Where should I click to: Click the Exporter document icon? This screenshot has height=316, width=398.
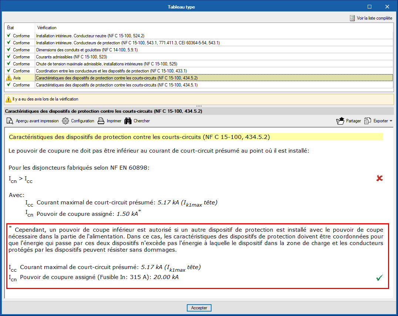[367, 121]
